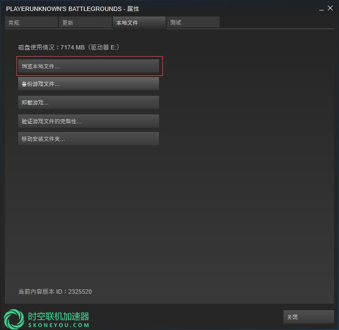Select the 磁盘使用情况：7174 MB text

52,47
